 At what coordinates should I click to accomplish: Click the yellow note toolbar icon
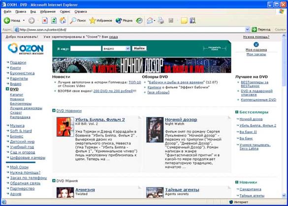coord(184,21)
